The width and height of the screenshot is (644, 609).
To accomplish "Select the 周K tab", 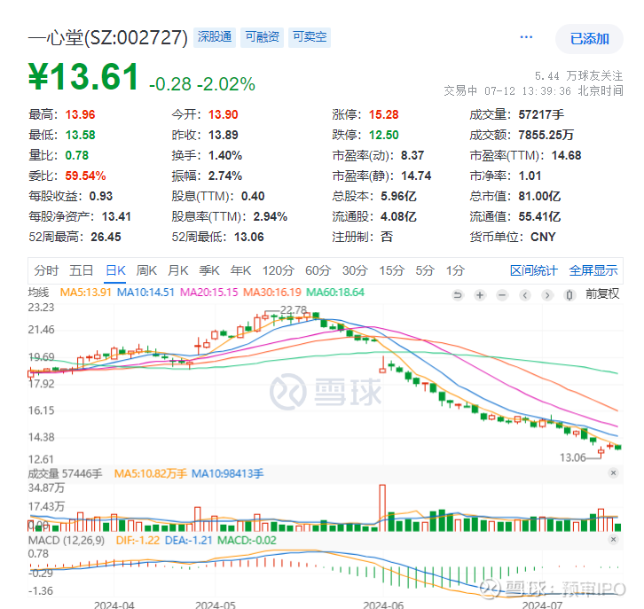I will (x=146, y=271).
